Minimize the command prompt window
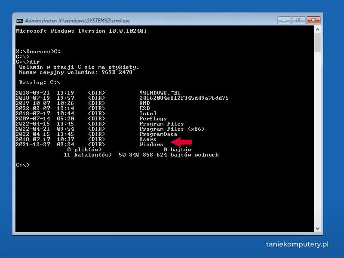Image resolution: width=344 pixels, height=258 pixels. coord(285,20)
